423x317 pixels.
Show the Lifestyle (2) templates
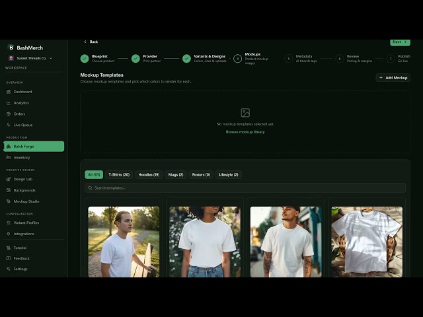pos(229,174)
